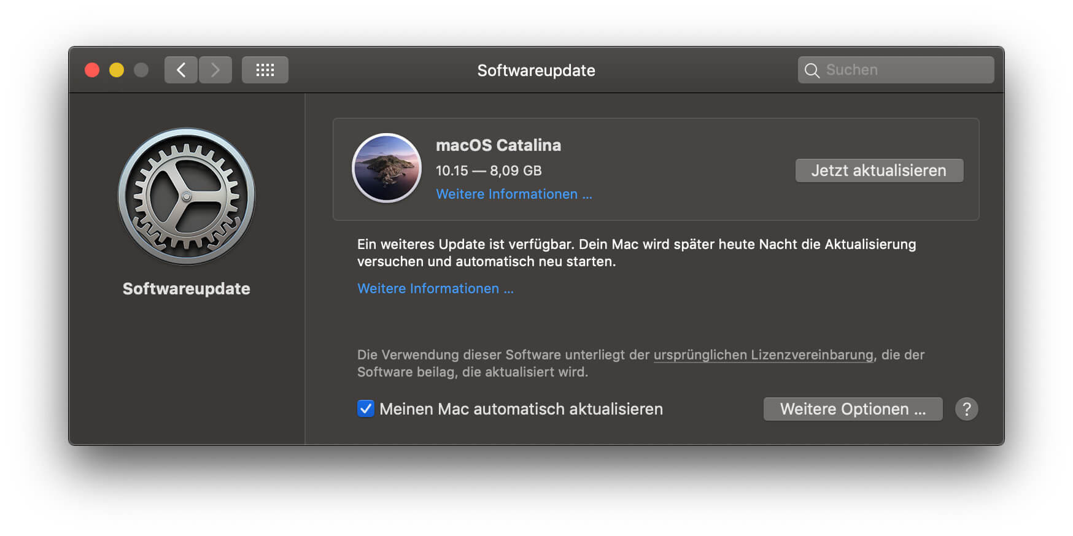Click the 'Softwareupdate' label below the gear
1073x536 pixels.
(186, 289)
